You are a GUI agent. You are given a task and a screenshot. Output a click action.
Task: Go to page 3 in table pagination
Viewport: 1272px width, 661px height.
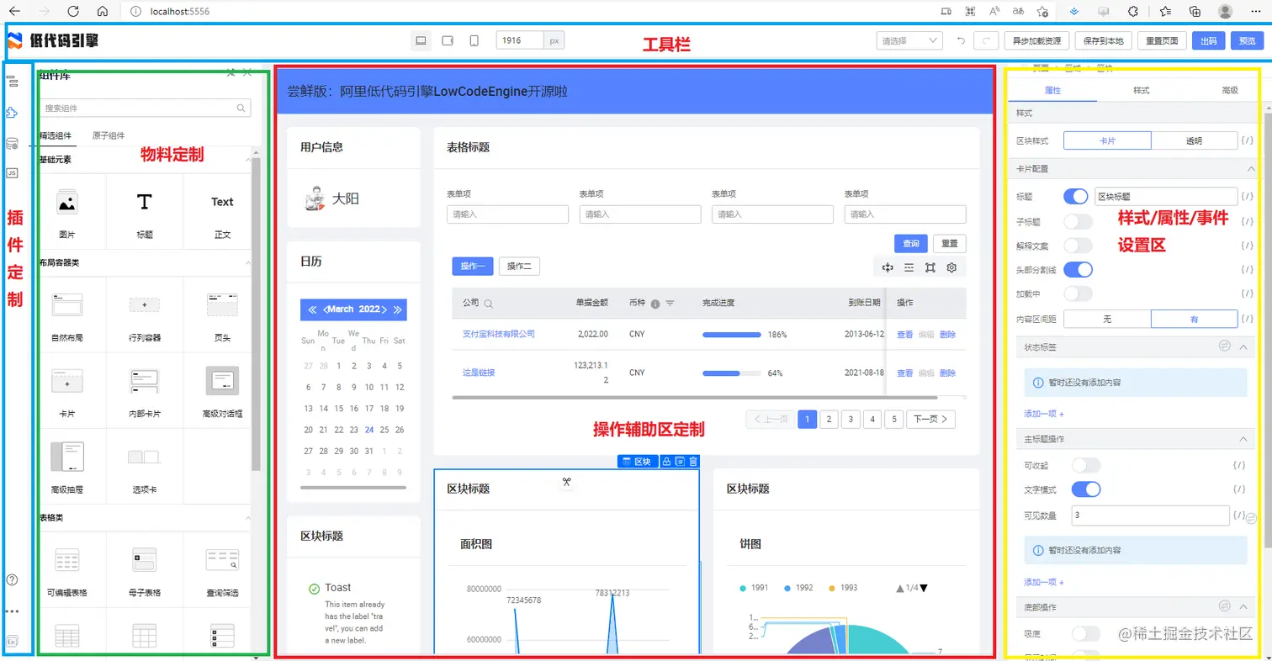851,419
